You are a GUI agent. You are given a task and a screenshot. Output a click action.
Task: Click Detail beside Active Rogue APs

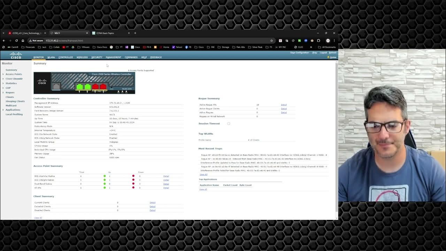[x=284, y=105]
